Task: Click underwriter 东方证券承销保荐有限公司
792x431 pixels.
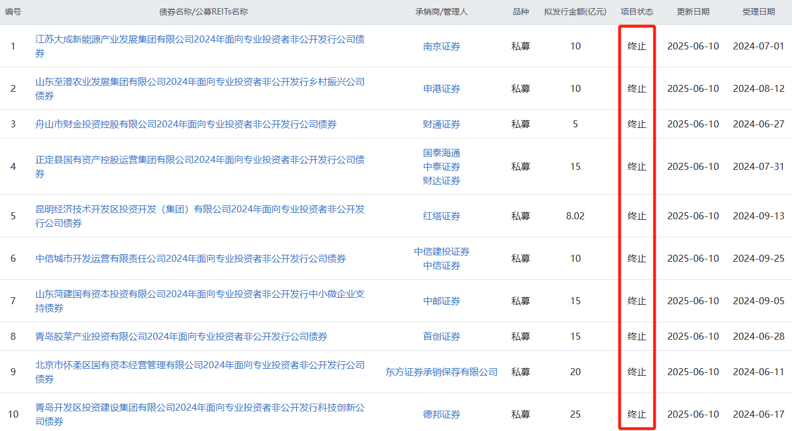Action: (x=441, y=372)
